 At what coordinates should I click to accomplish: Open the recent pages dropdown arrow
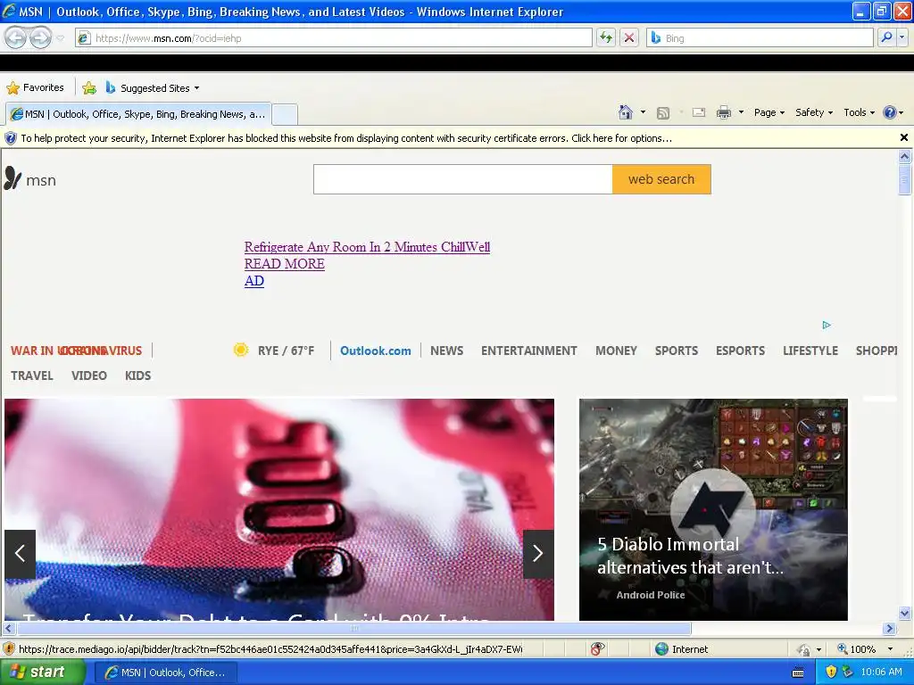click(60, 38)
